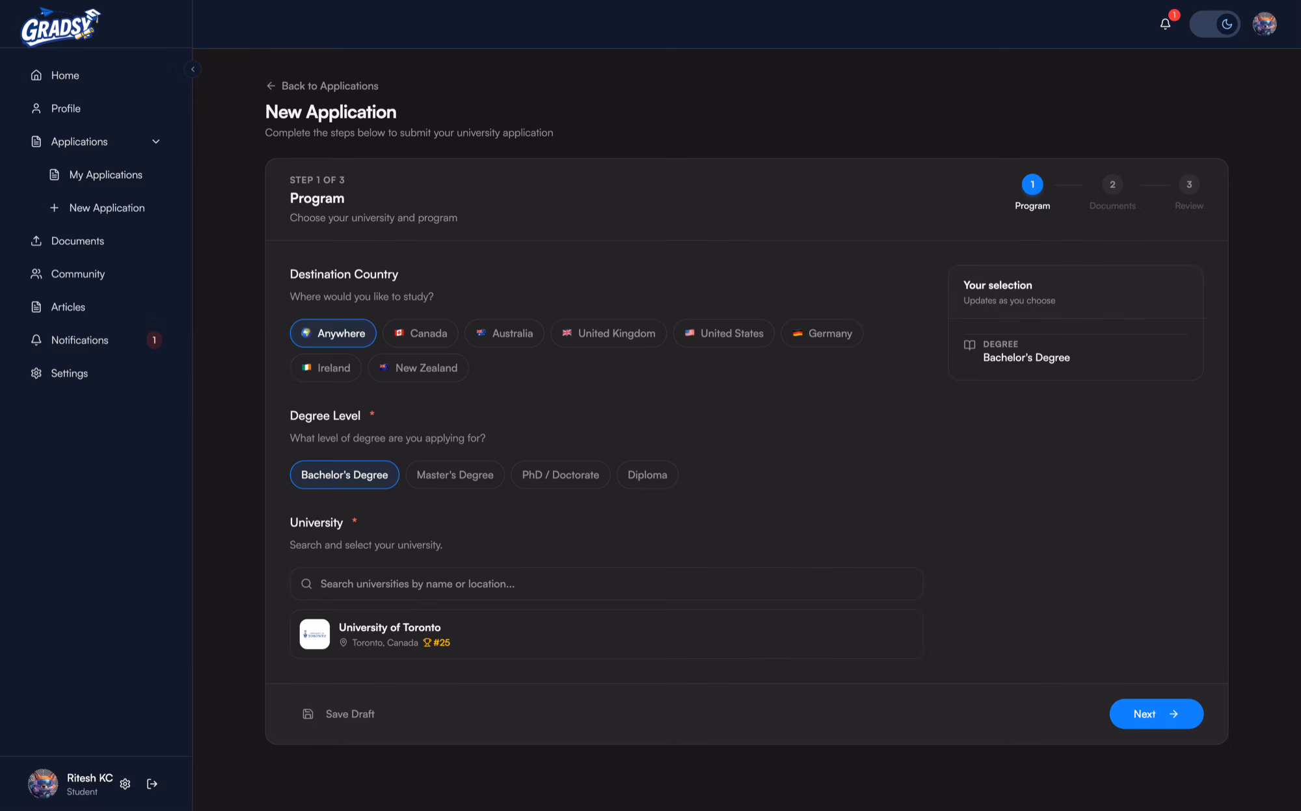Select Diploma degree level
This screenshot has width=1301, height=811.
647,475
